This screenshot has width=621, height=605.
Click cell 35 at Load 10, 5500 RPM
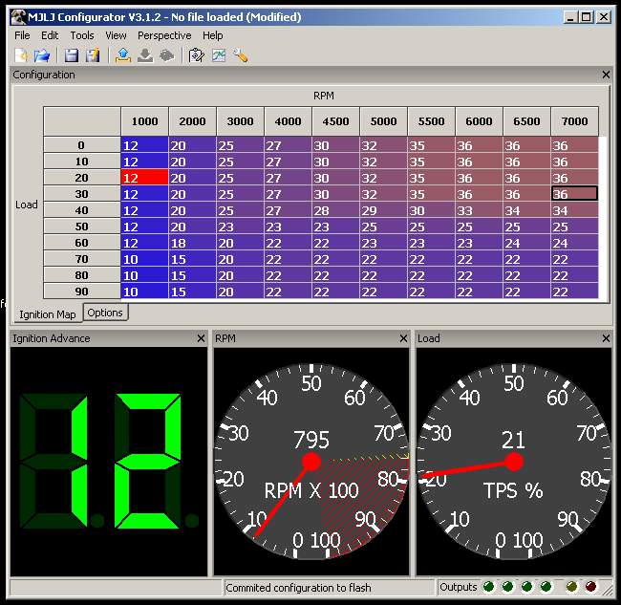[431, 162]
